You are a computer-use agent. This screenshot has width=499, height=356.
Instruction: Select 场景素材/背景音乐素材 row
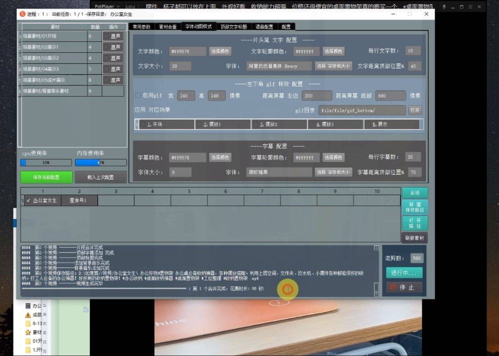click(71, 91)
